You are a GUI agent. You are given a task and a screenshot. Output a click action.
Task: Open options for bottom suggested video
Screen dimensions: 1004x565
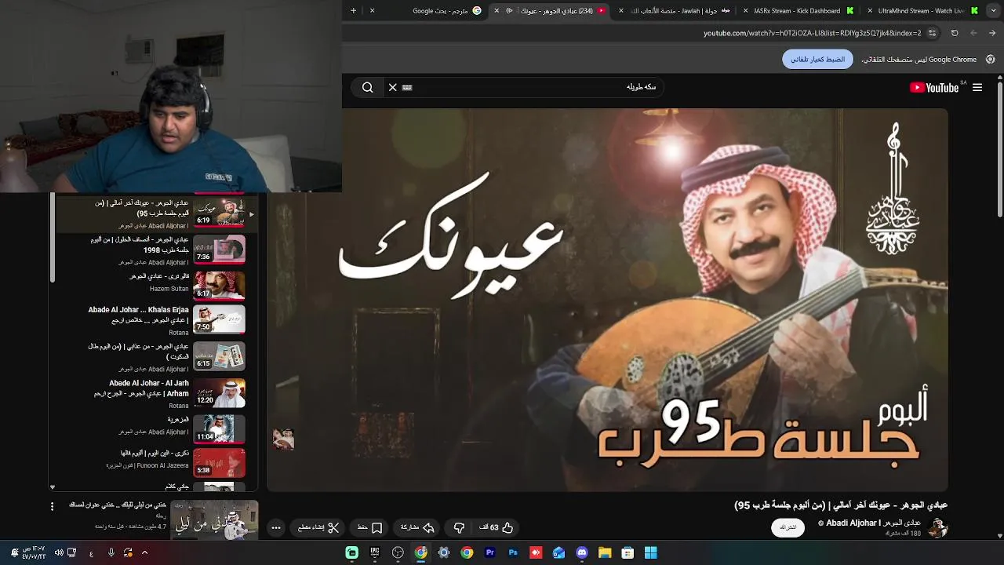52,506
